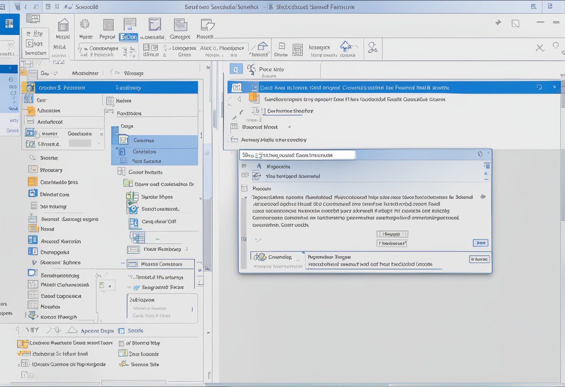Click the button in the dialog's bottom-right corner

point(479,259)
